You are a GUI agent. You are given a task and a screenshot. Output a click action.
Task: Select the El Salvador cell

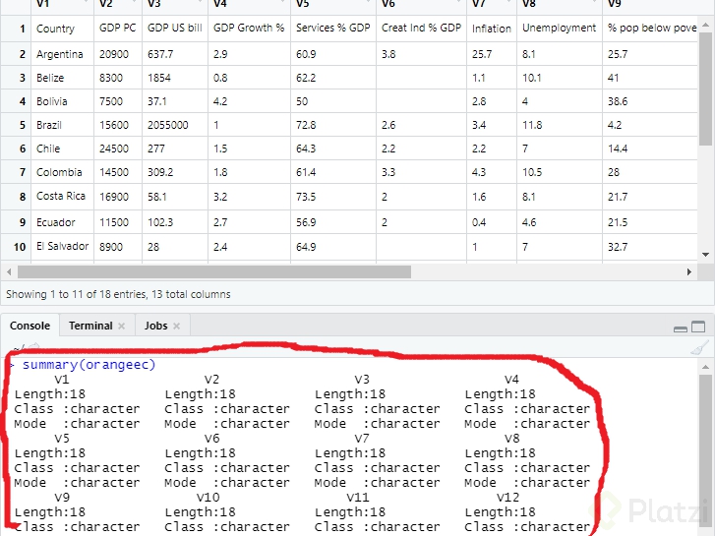pyautogui.click(x=62, y=247)
